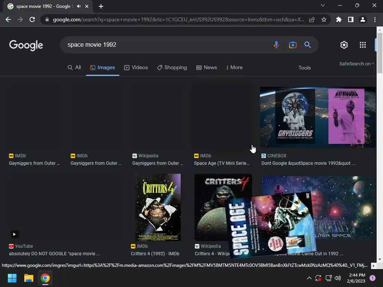Open the taskbar volume control

click(338, 278)
